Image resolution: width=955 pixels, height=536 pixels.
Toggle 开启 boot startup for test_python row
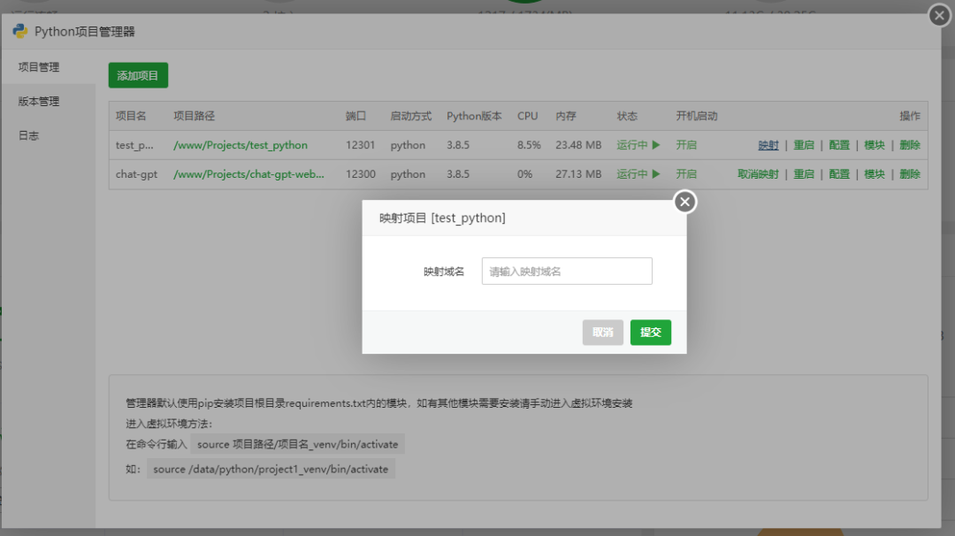(x=686, y=145)
